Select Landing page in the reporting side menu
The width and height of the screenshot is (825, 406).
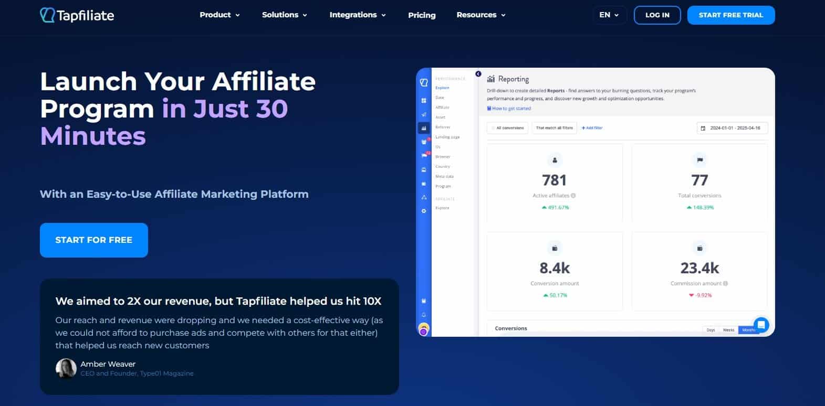coord(447,137)
